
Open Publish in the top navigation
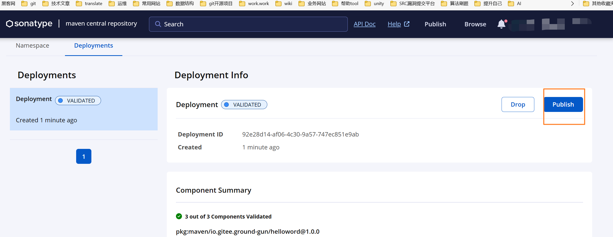(x=435, y=24)
